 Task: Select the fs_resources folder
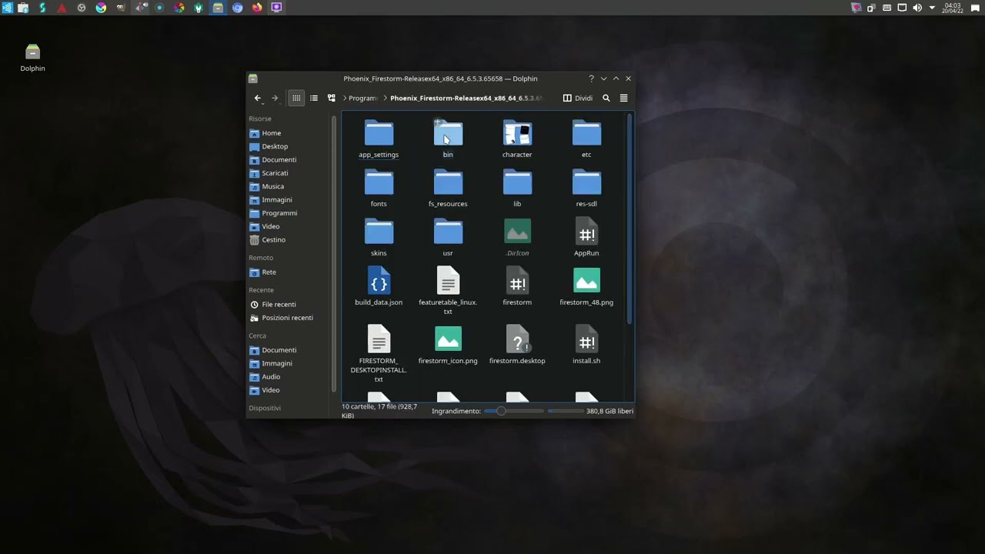448,189
